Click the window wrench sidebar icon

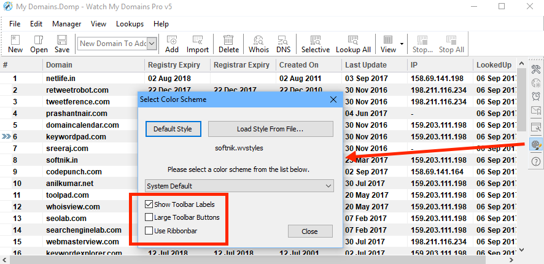point(536,127)
